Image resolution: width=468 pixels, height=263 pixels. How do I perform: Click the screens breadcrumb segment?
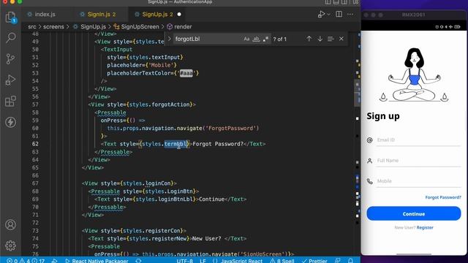click(x=53, y=26)
